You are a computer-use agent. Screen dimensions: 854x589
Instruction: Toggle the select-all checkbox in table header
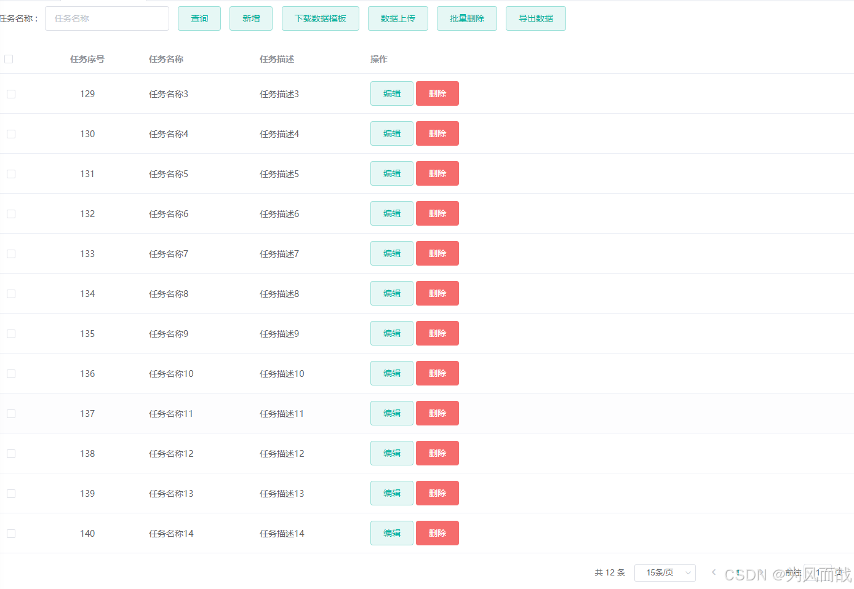[x=9, y=58]
